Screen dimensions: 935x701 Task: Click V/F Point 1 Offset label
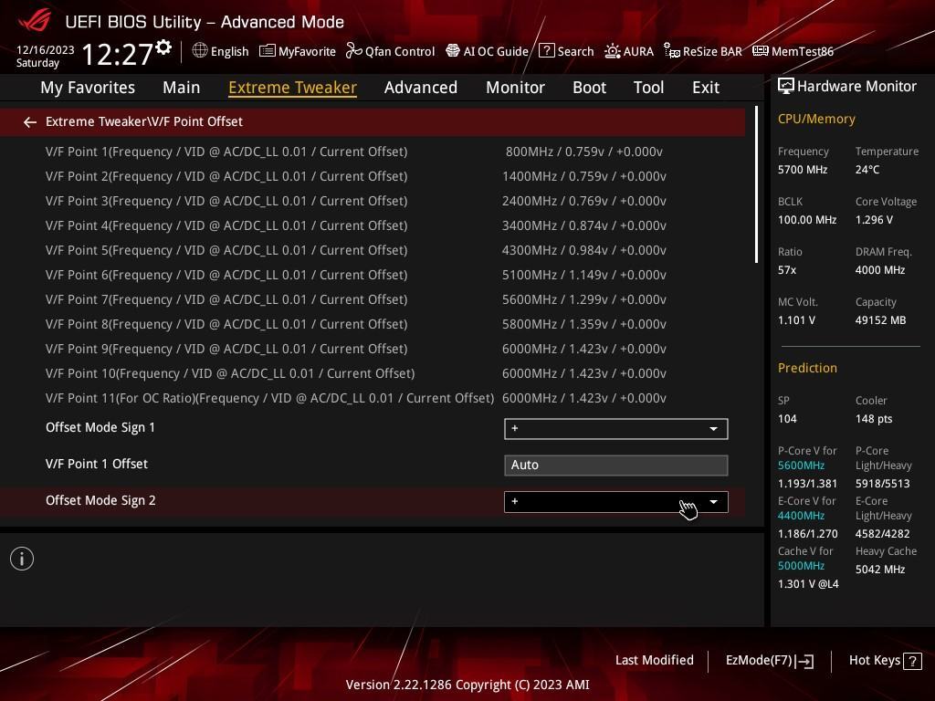coord(97,464)
